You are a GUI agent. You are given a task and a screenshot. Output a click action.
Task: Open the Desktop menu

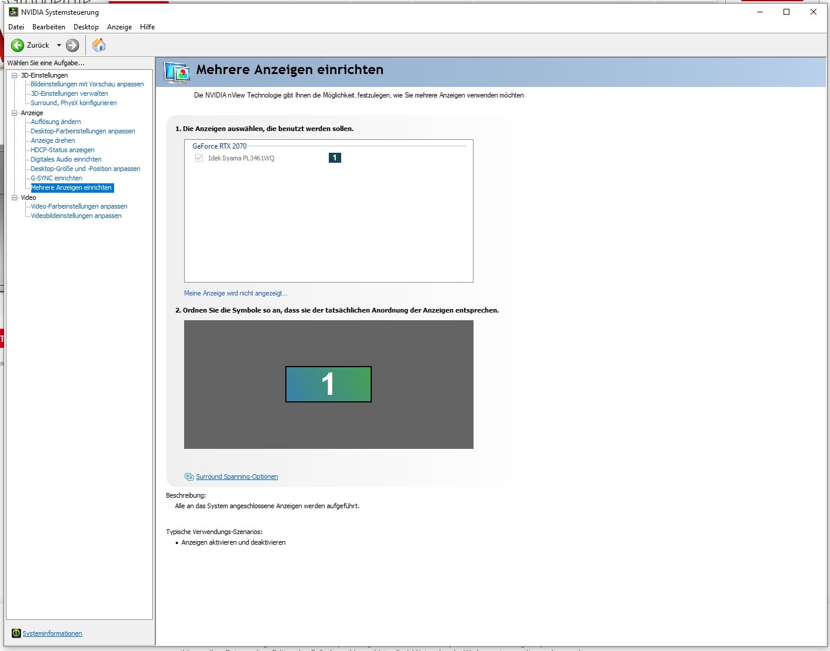coord(86,27)
